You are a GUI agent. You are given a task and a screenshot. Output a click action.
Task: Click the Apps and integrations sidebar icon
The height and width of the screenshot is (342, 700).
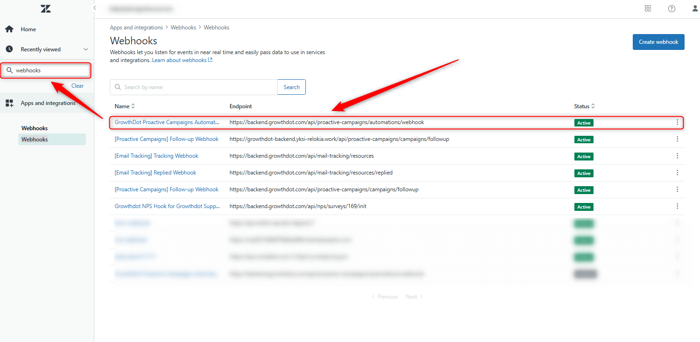[9, 103]
